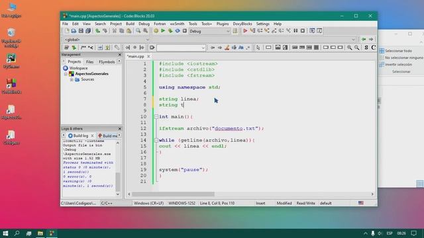Open the Debug build target dropdown
The image size is (424, 238).
click(x=228, y=31)
